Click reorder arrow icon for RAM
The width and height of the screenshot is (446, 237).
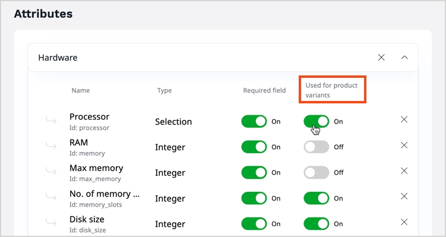(x=51, y=146)
